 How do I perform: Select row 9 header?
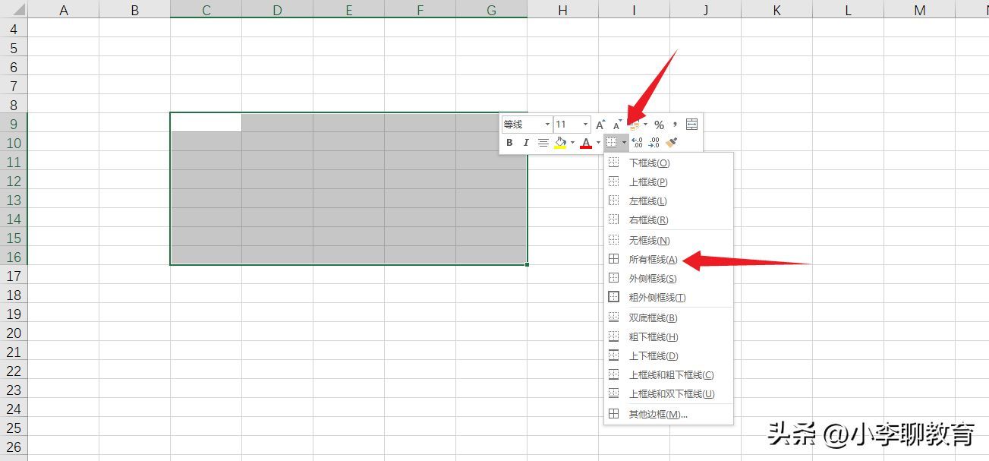tap(14, 123)
